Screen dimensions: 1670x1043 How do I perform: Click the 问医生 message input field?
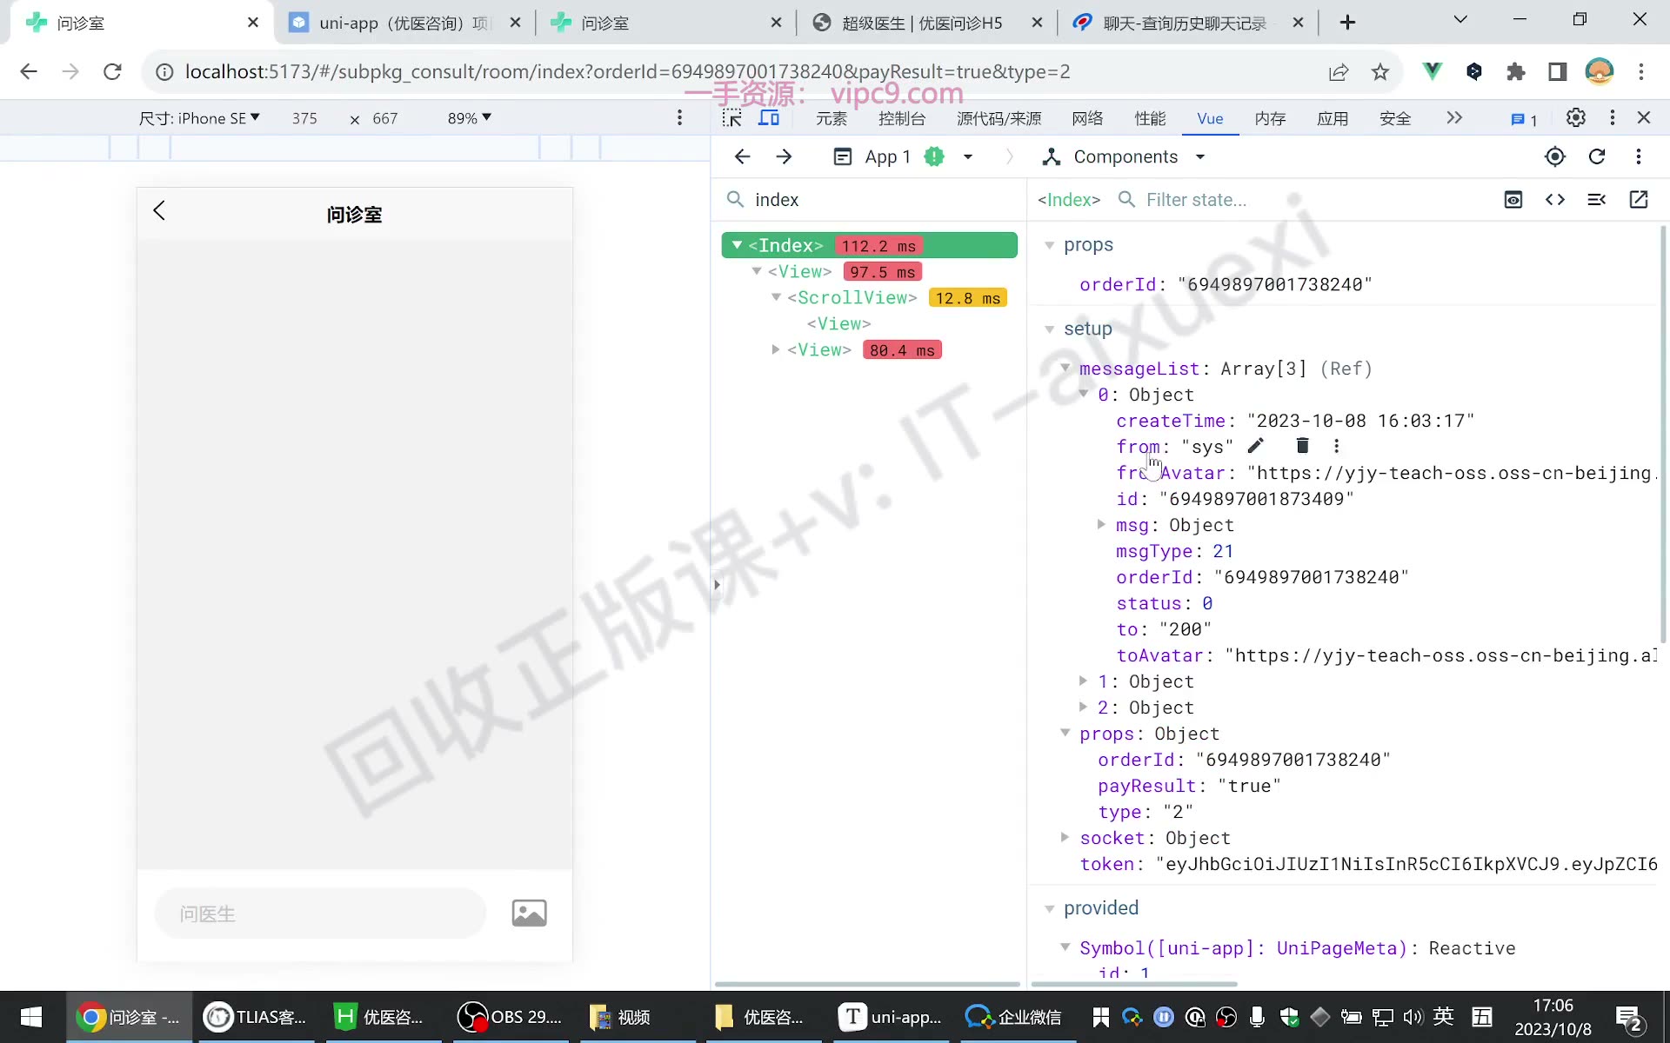320,913
